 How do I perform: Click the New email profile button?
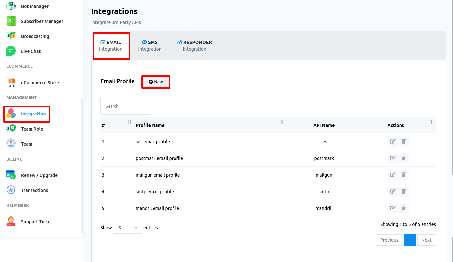(156, 82)
